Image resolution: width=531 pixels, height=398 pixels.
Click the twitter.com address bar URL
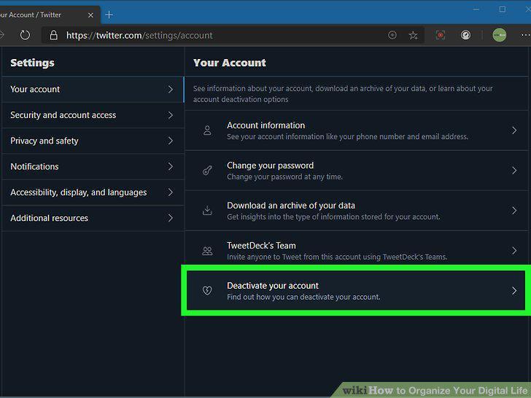pyautogui.click(x=139, y=35)
